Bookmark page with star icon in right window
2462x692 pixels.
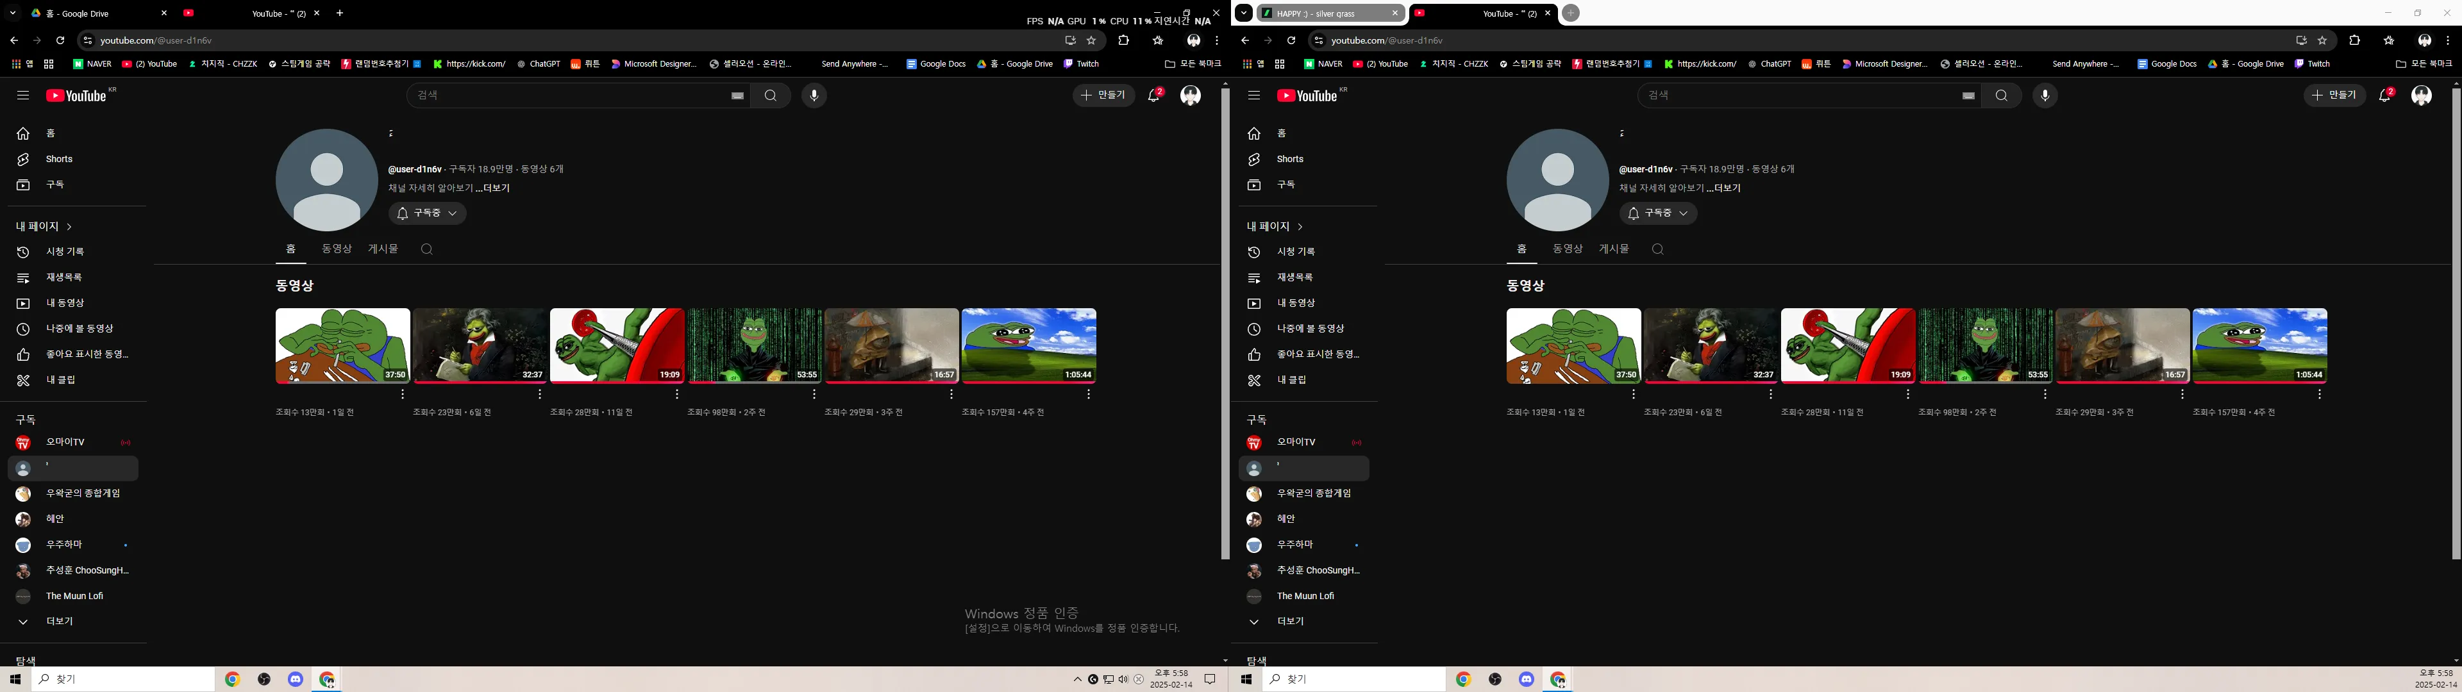(2322, 40)
